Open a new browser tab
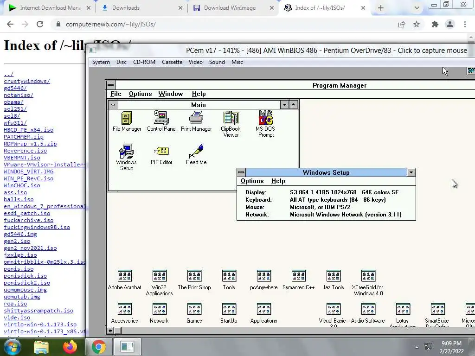This screenshot has height=356, width=475. 381,8
